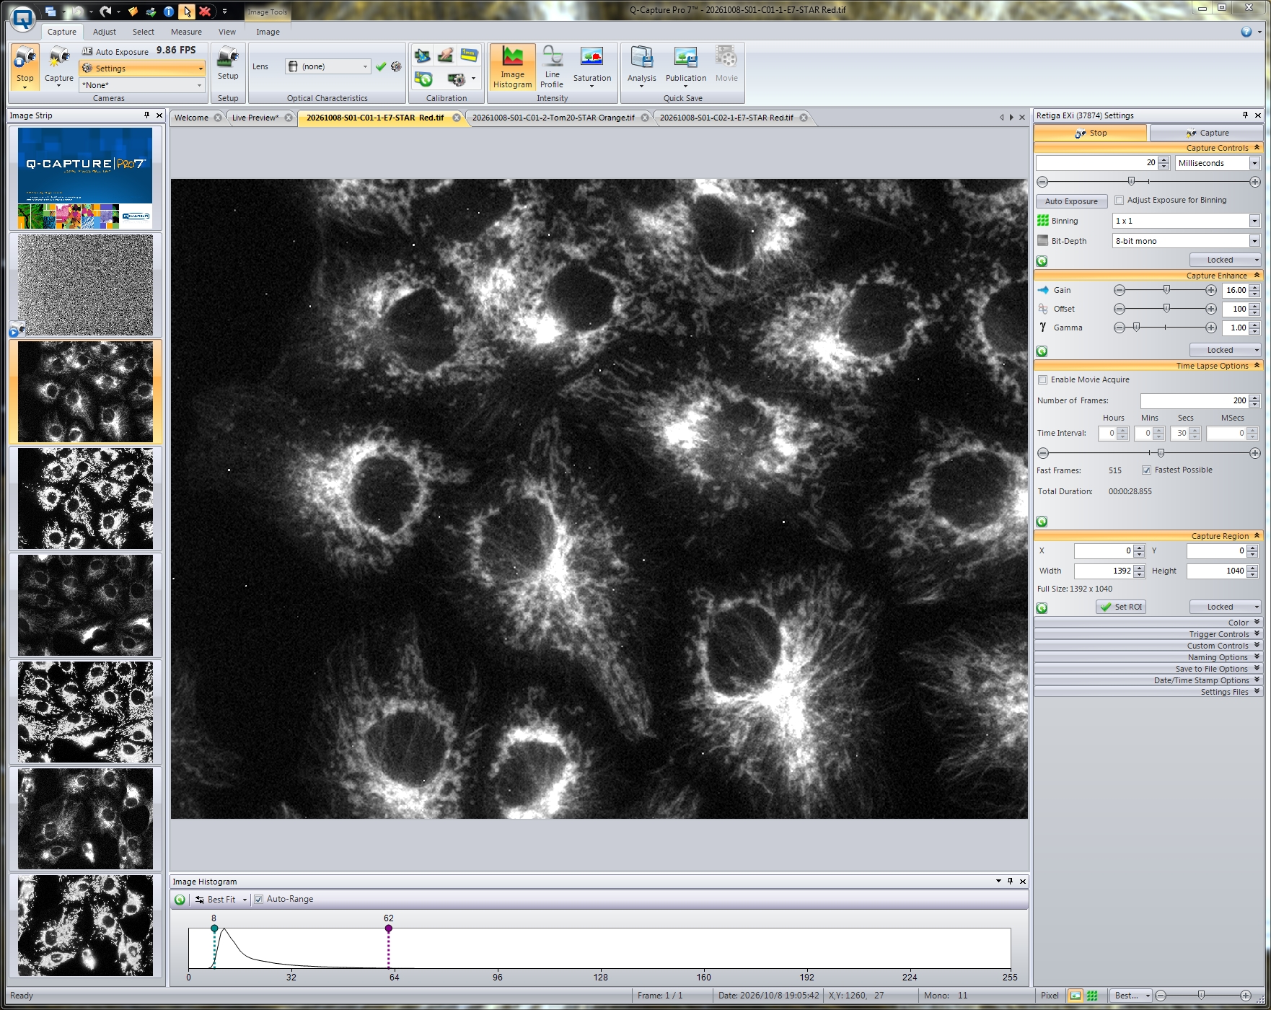Open the Image Histogram tool

512,67
